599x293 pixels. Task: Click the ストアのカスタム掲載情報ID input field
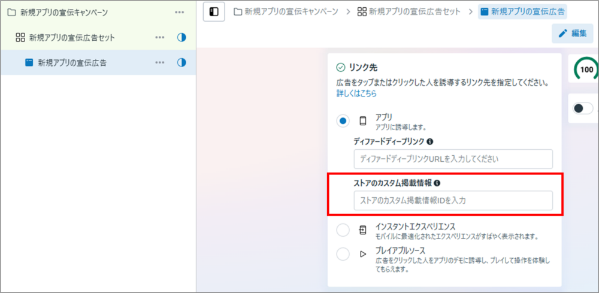coord(453,201)
